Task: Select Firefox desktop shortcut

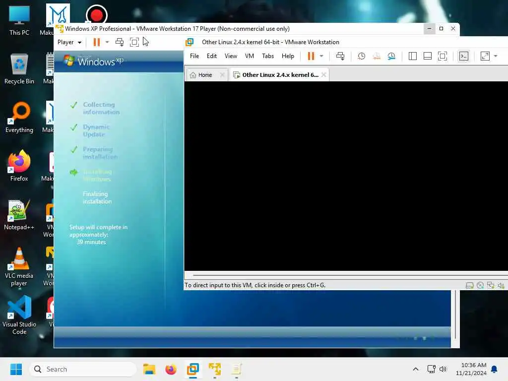Action: tap(19, 166)
